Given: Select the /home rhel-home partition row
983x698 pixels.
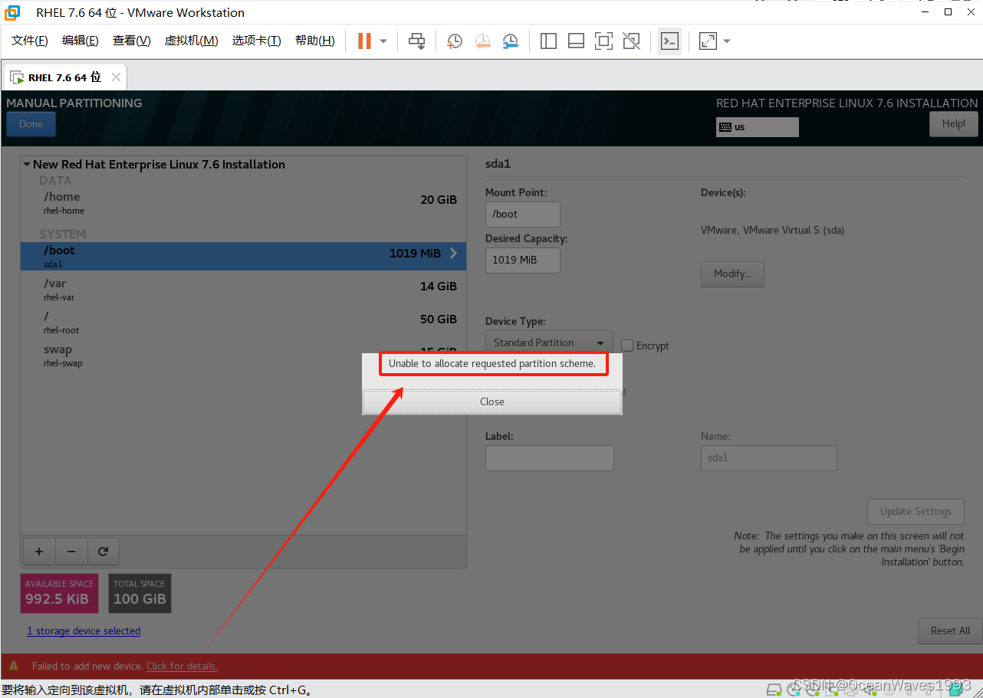Looking at the screenshot, I should (x=243, y=203).
